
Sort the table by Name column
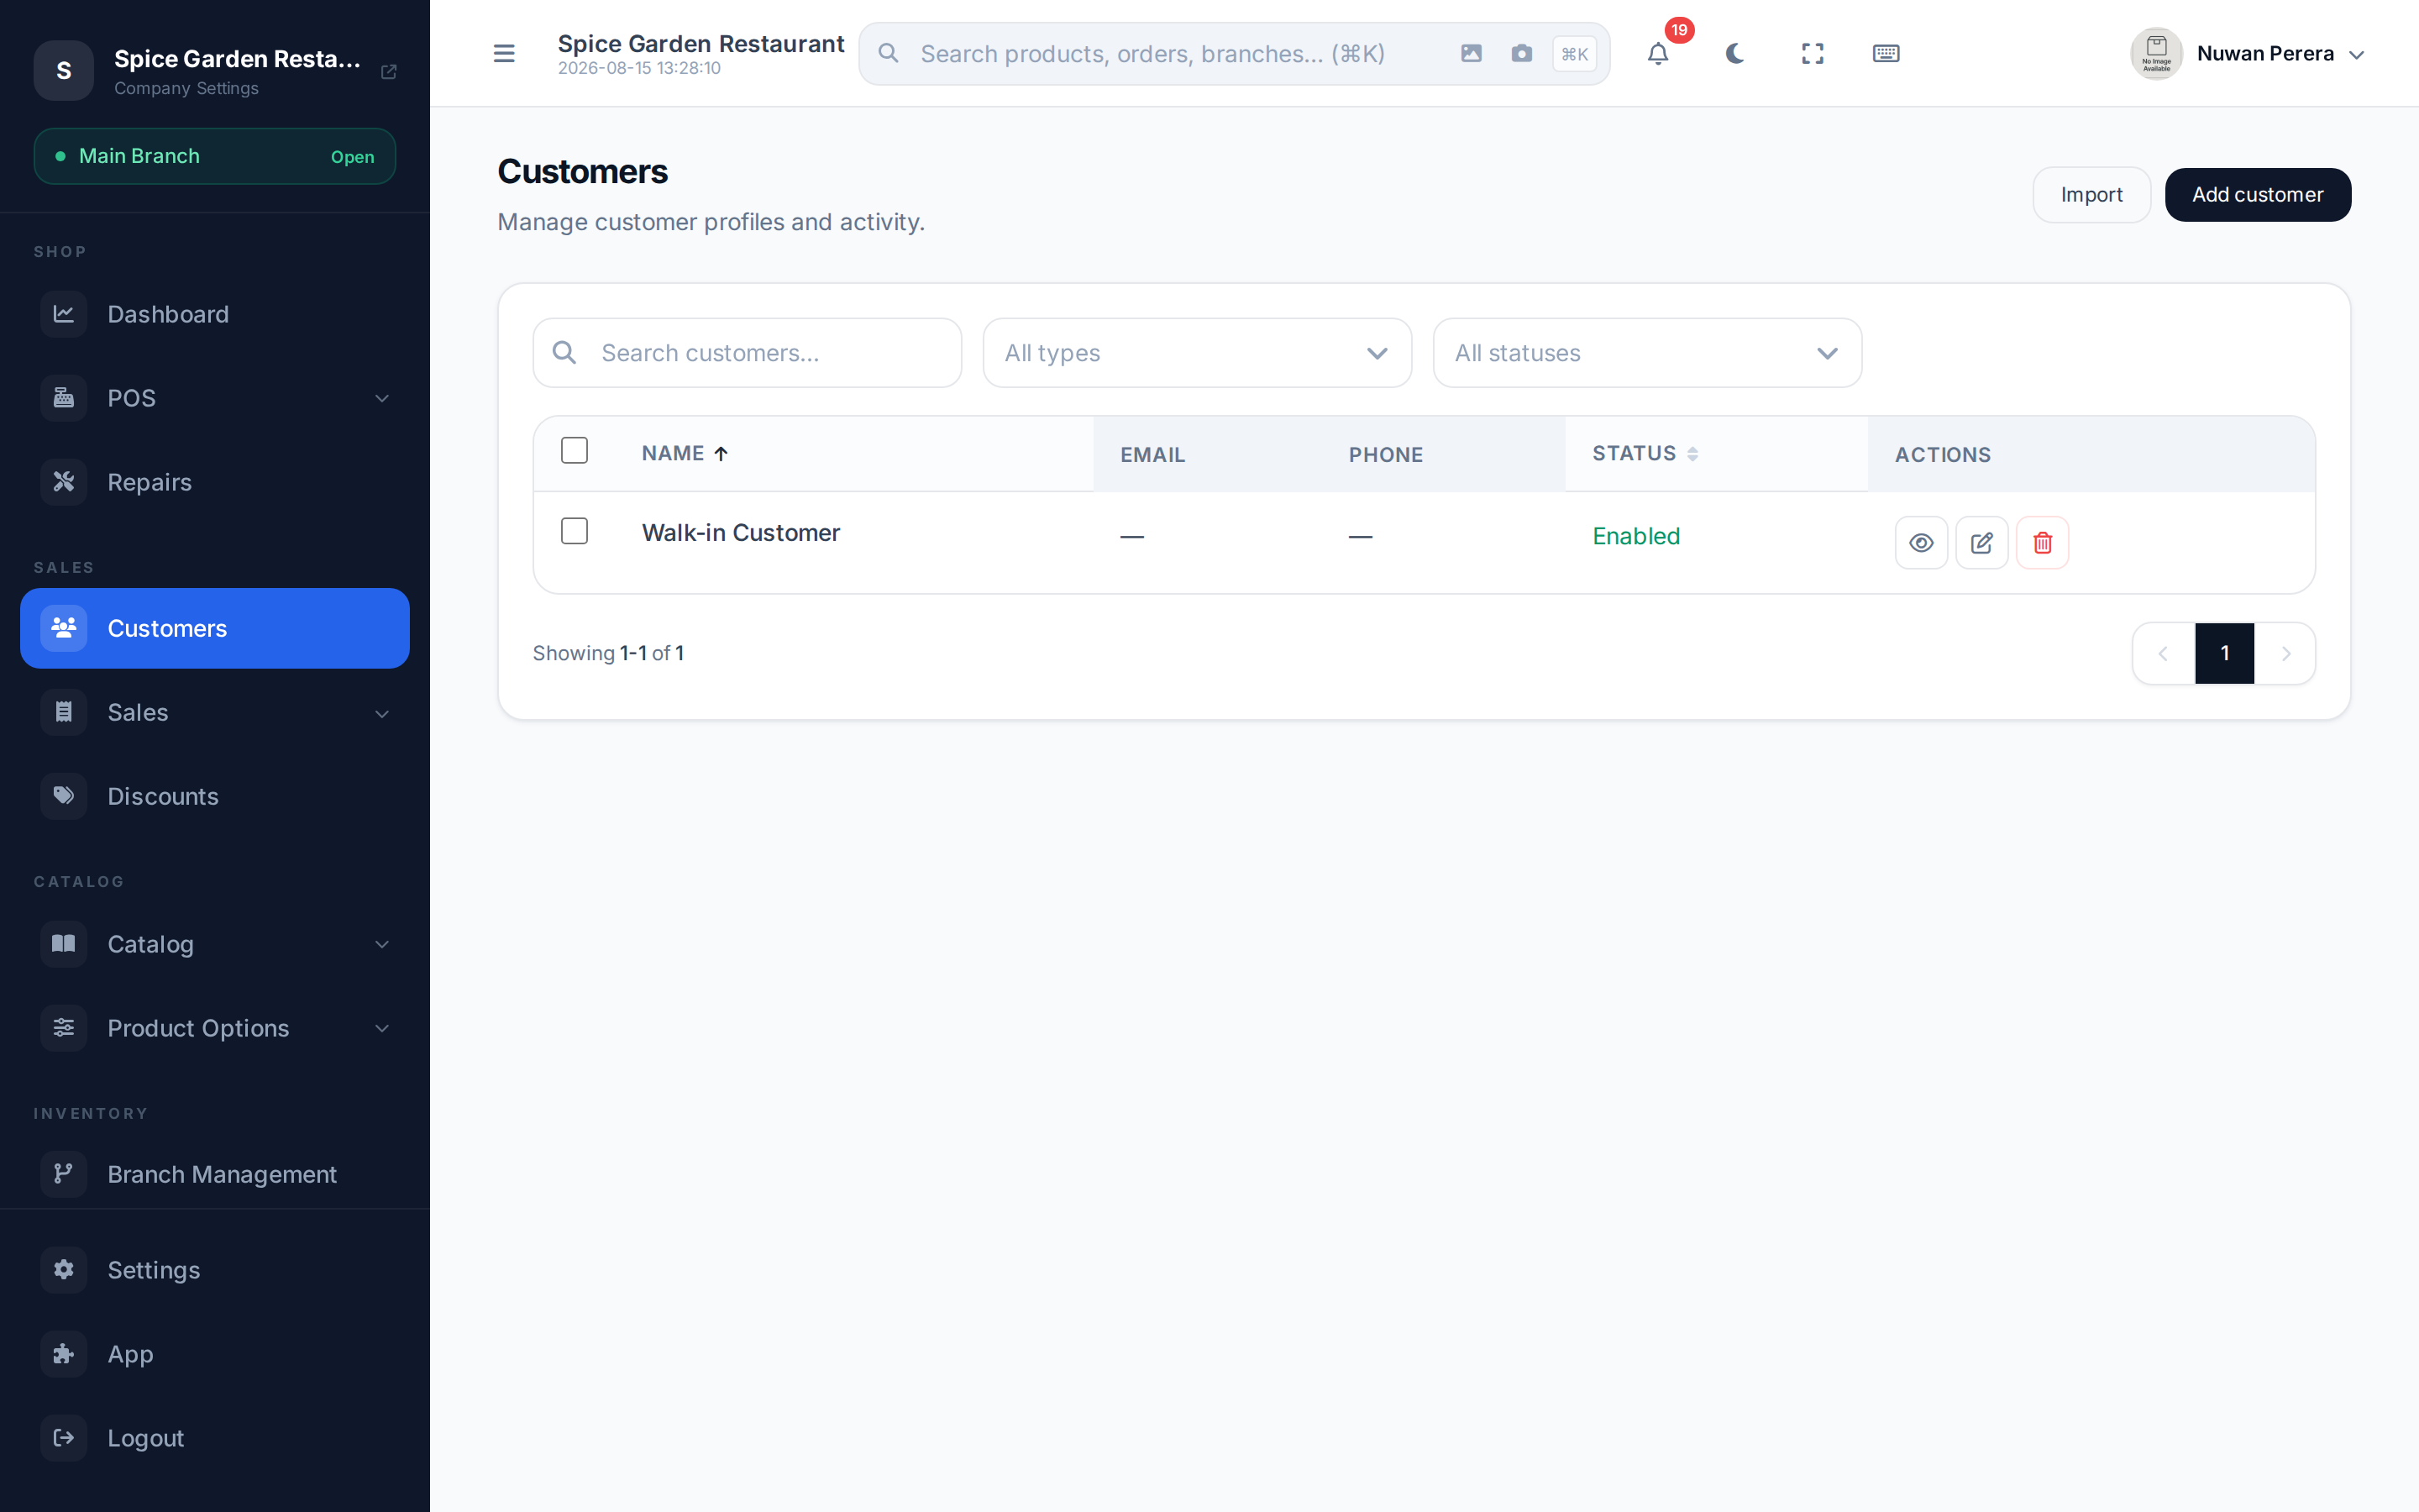(x=685, y=453)
